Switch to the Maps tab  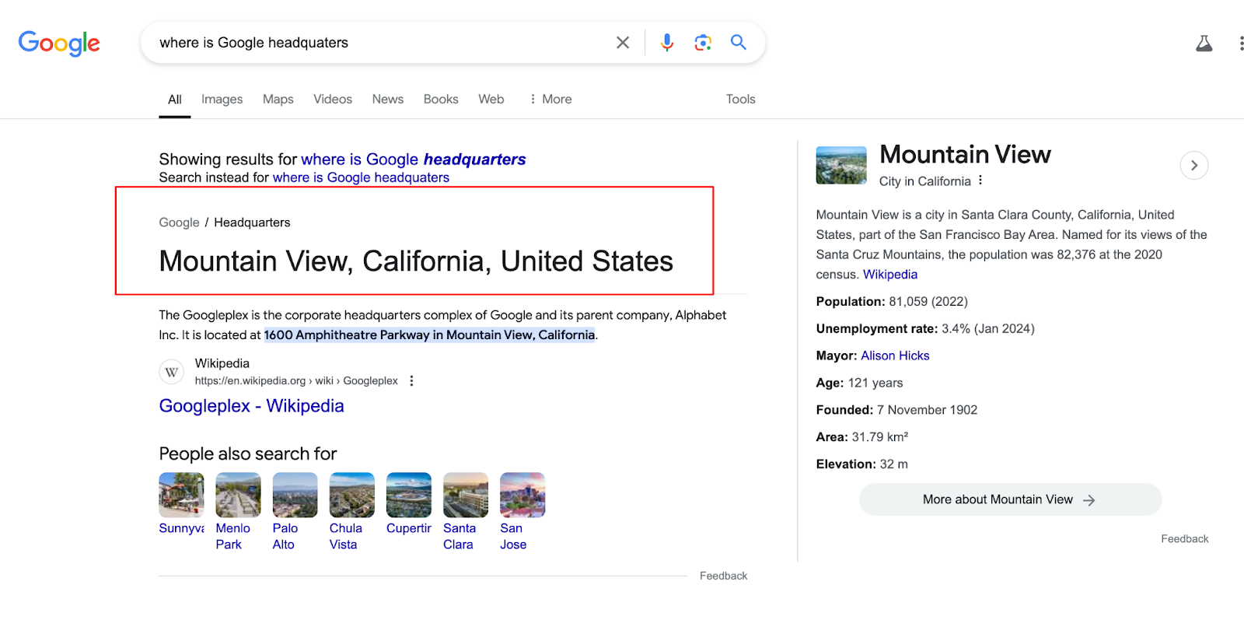pos(278,99)
